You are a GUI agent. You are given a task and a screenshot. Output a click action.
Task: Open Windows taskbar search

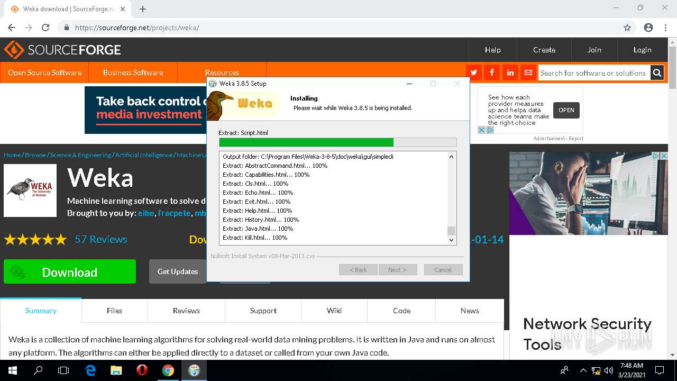(38, 370)
